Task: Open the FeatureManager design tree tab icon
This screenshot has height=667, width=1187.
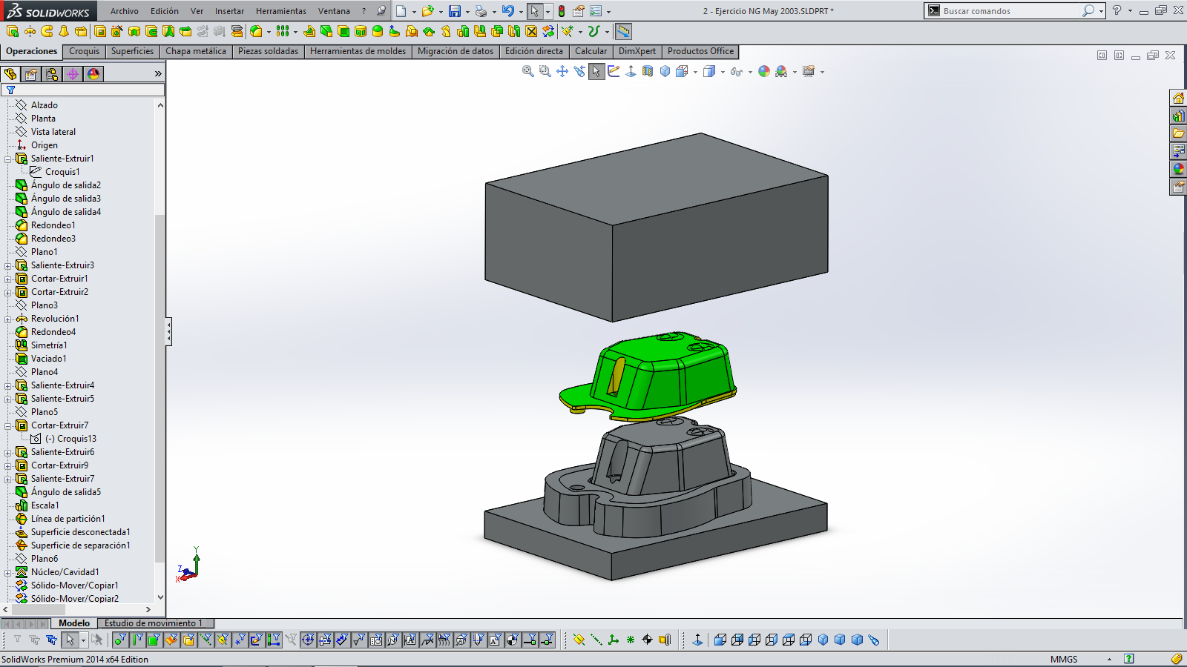Action: pyautogui.click(x=10, y=74)
